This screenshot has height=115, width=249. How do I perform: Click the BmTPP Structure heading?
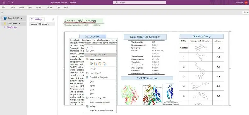(147, 78)
